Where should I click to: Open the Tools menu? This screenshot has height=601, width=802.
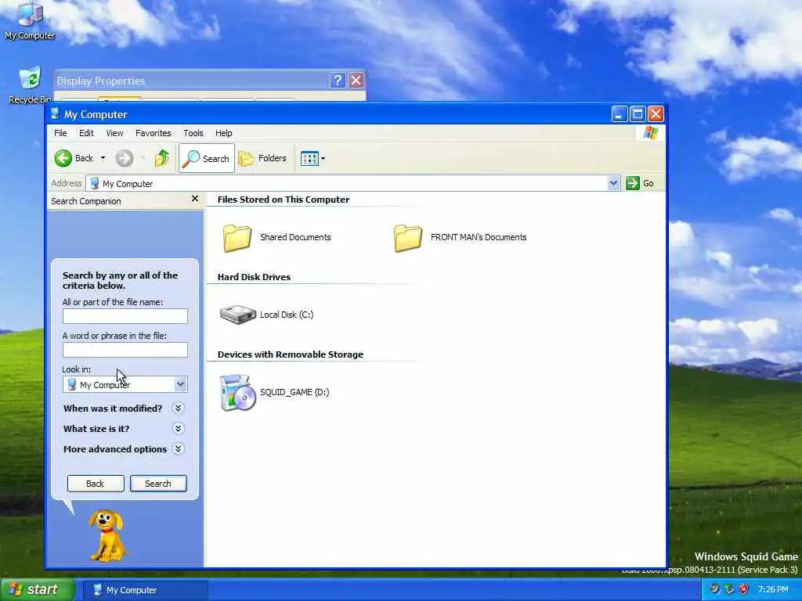(x=193, y=133)
